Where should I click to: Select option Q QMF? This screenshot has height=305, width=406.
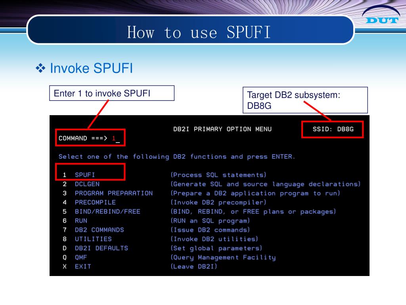click(x=75, y=257)
